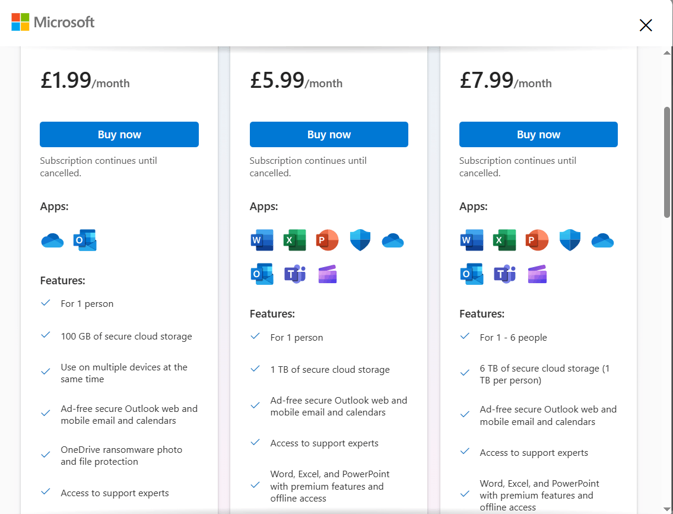Image resolution: width=673 pixels, height=514 pixels.
Task: Click the Excel icon in the £7.99 plan
Action: (504, 240)
